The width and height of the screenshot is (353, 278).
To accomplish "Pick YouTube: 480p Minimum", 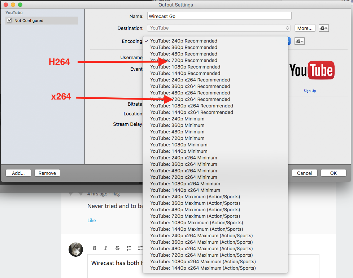I will pos(215,132).
